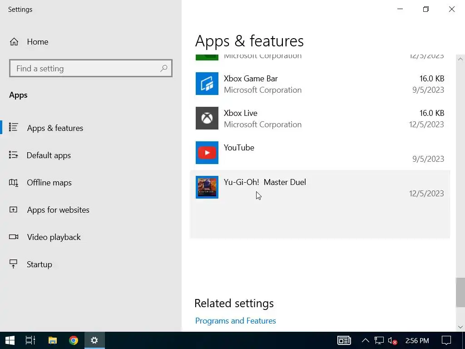
Task: Select the YouTube app name
Action: 239,148
